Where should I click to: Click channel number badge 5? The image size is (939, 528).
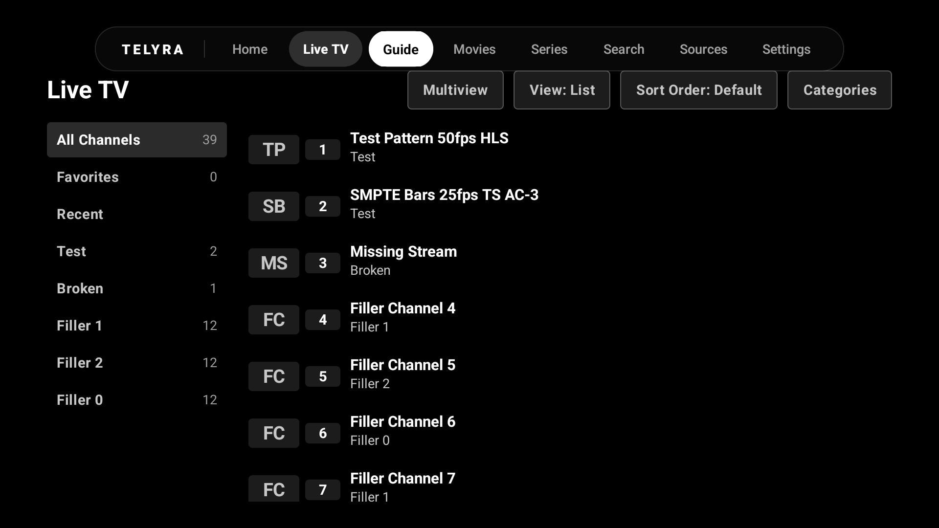(323, 376)
